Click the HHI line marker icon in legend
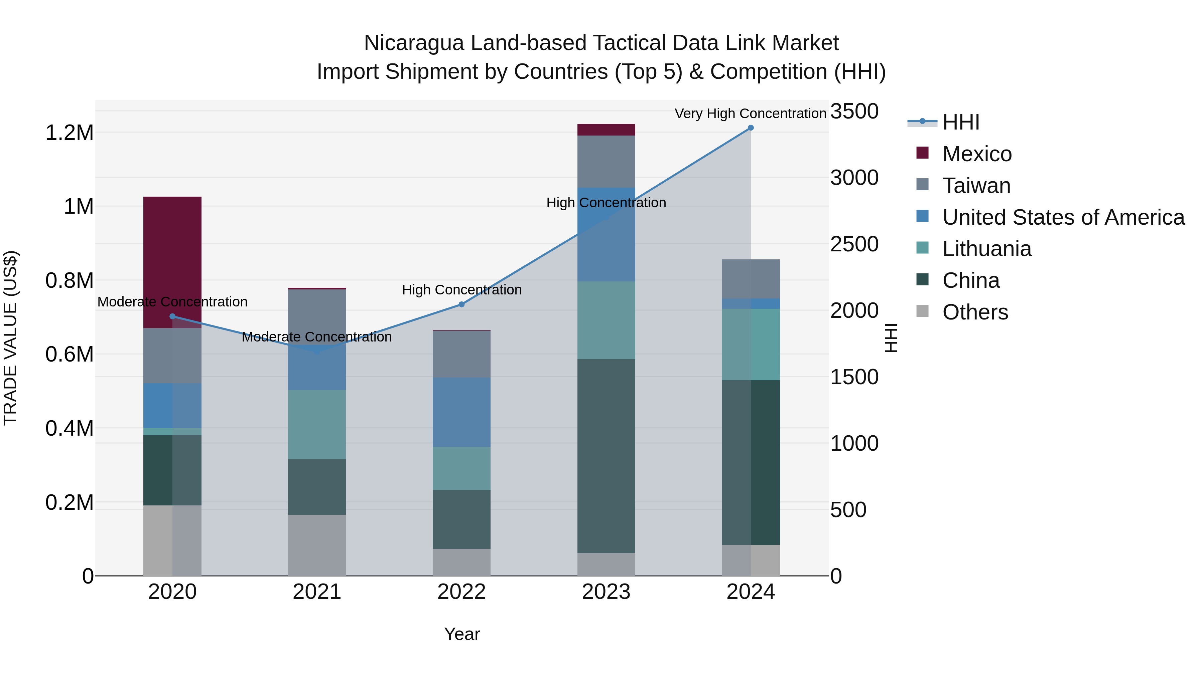1203x676 pixels. 922,121
